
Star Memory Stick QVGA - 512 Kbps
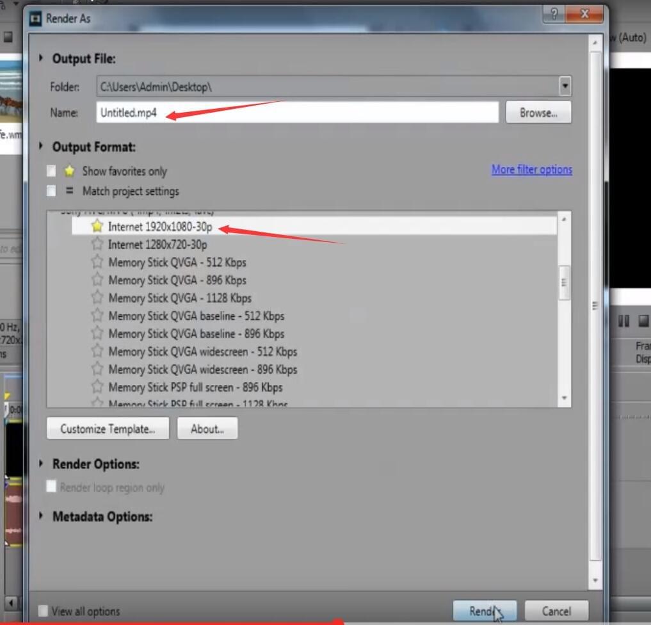coord(97,262)
